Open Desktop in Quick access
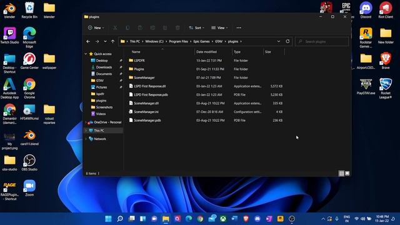This screenshot has width=400, height=225. pyautogui.click(x=102, y=61)
